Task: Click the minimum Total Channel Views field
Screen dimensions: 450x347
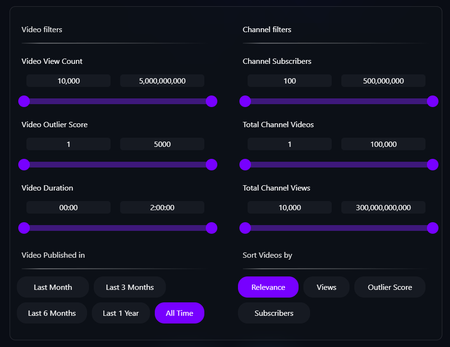Action: click(x=289, y=207)
